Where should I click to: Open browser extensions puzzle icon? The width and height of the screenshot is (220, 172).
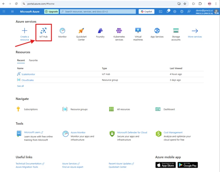coord(200,4)
